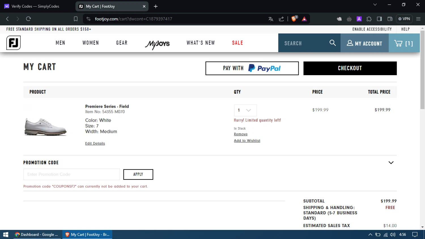The width and height of the screenshot is (425, 239).
Task: Open the Brave VPN button
Action: pyautogui.click(x=404, y=19)
